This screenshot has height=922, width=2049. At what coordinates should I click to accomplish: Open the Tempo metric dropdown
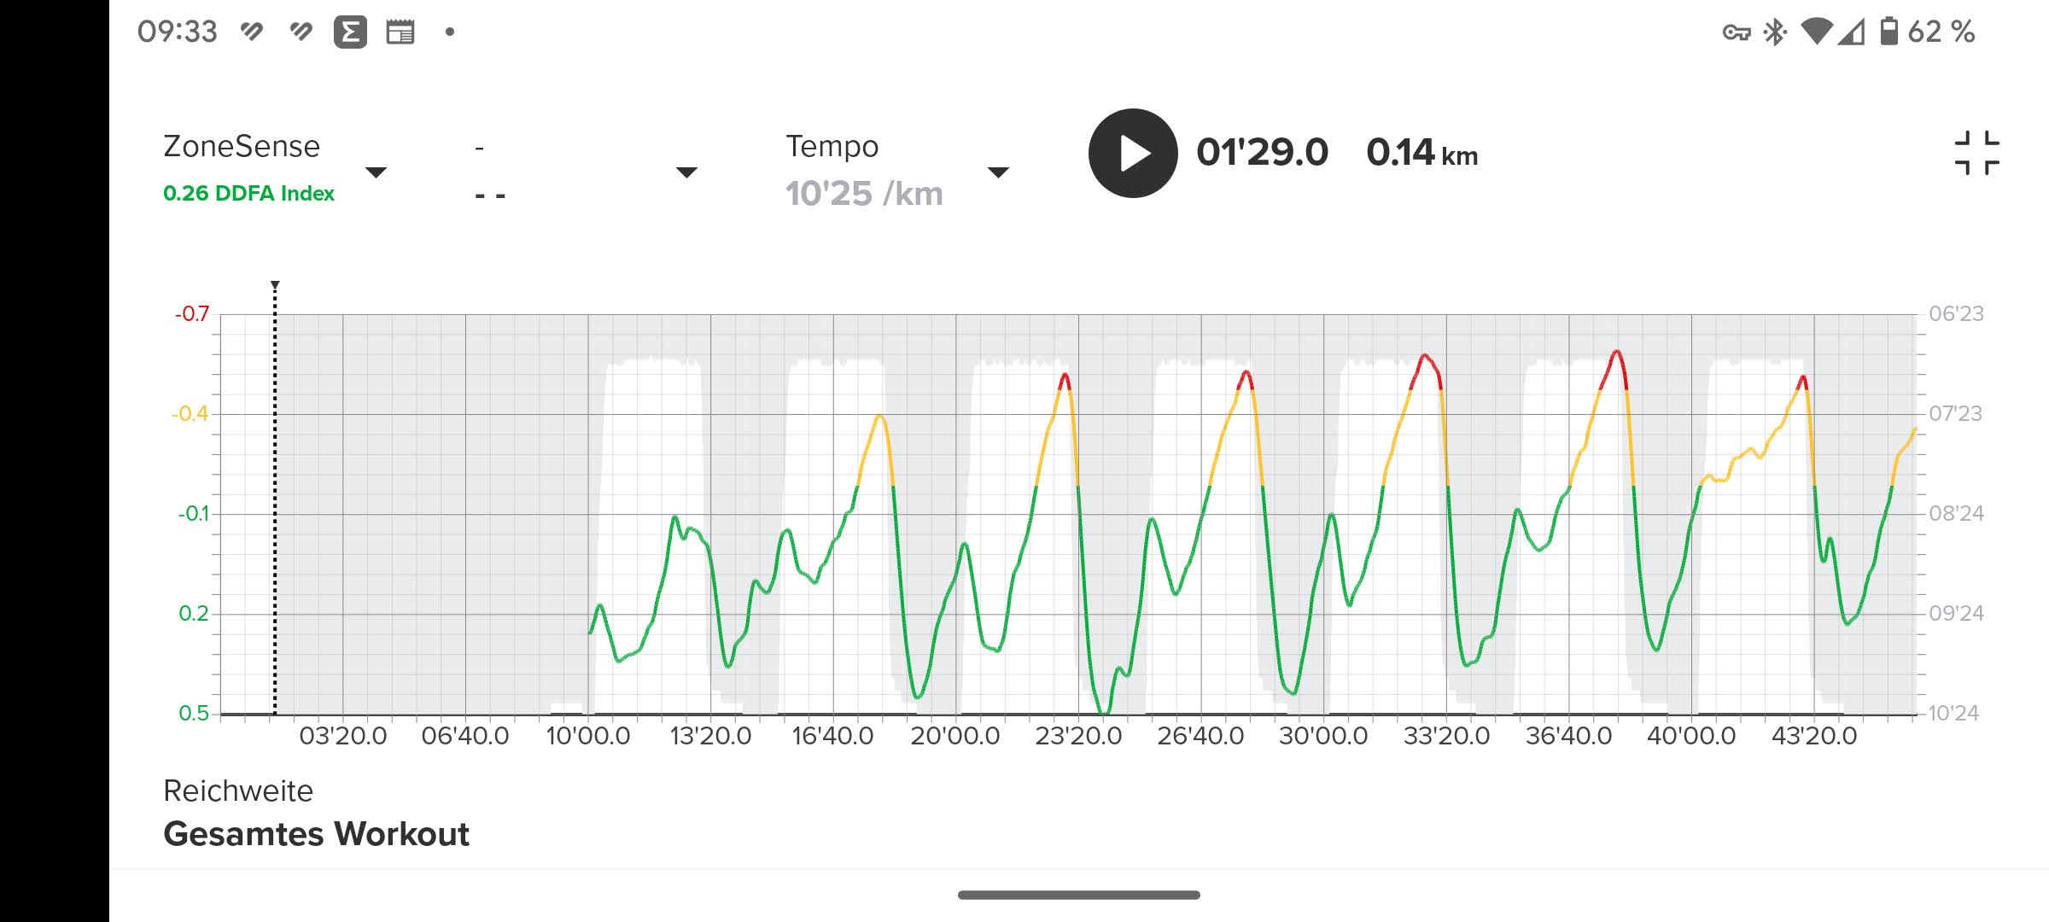tap(998, 172)
